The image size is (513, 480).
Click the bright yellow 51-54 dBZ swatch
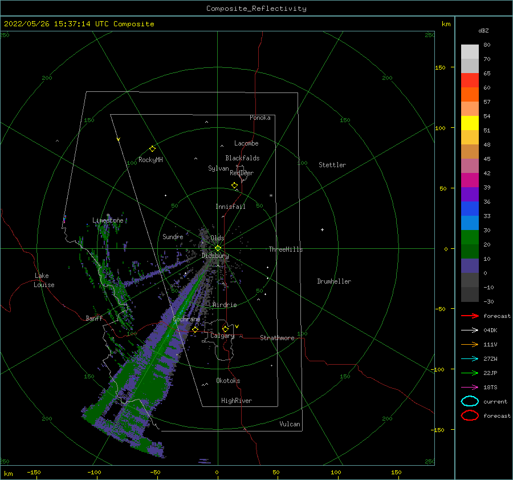point(470,123)
